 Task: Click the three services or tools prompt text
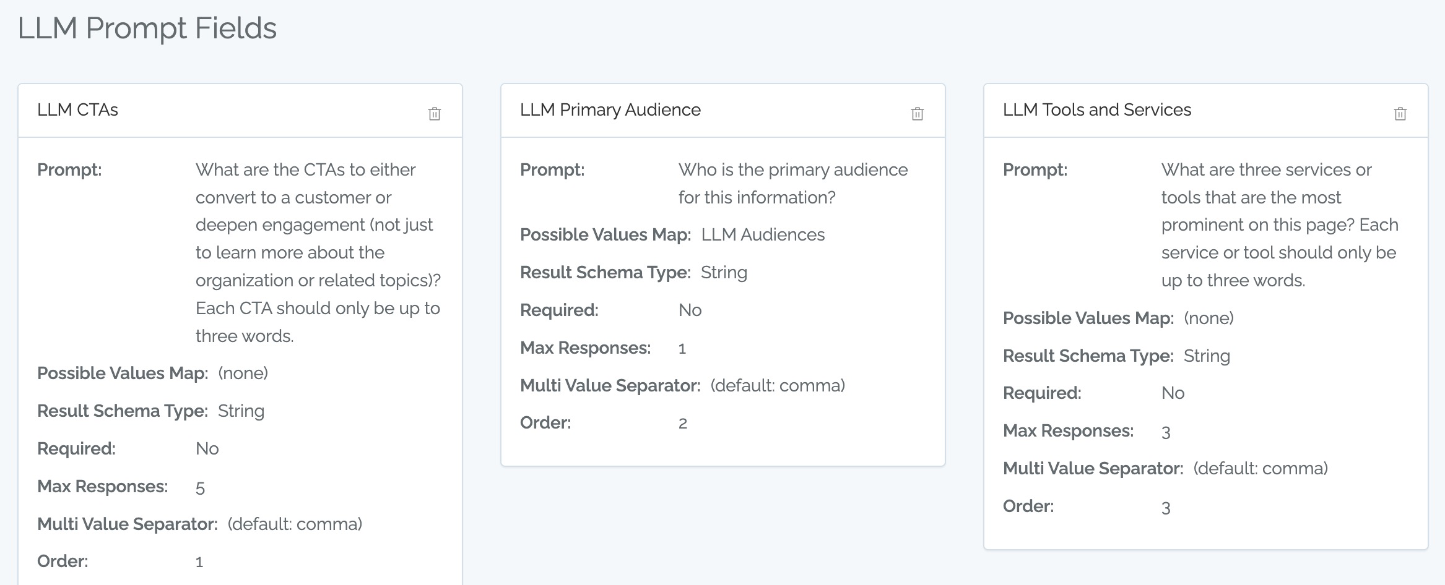(x=1279, y=225)
